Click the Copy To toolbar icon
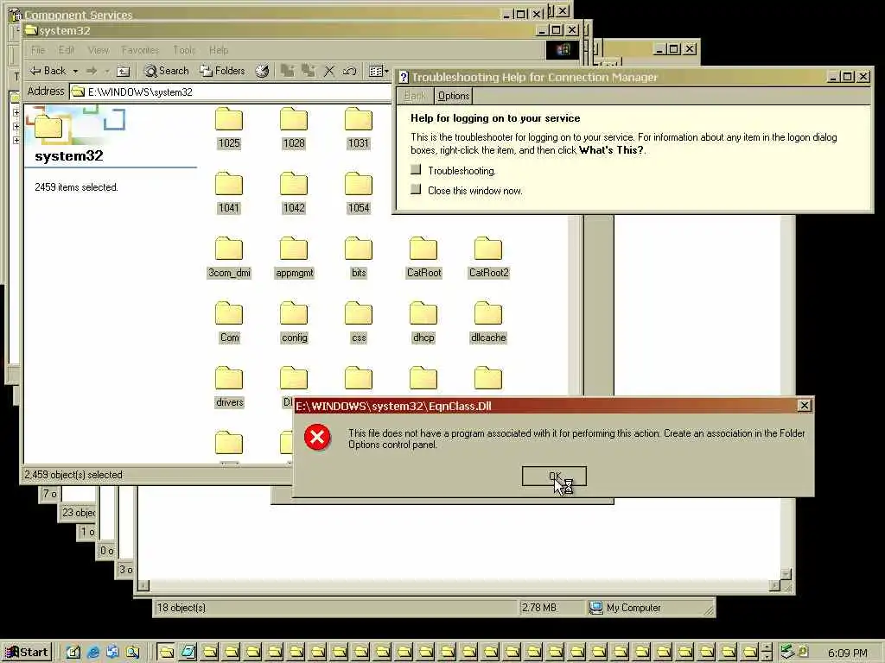The height and width of the screenshot is (663, 885). [309, 71]
